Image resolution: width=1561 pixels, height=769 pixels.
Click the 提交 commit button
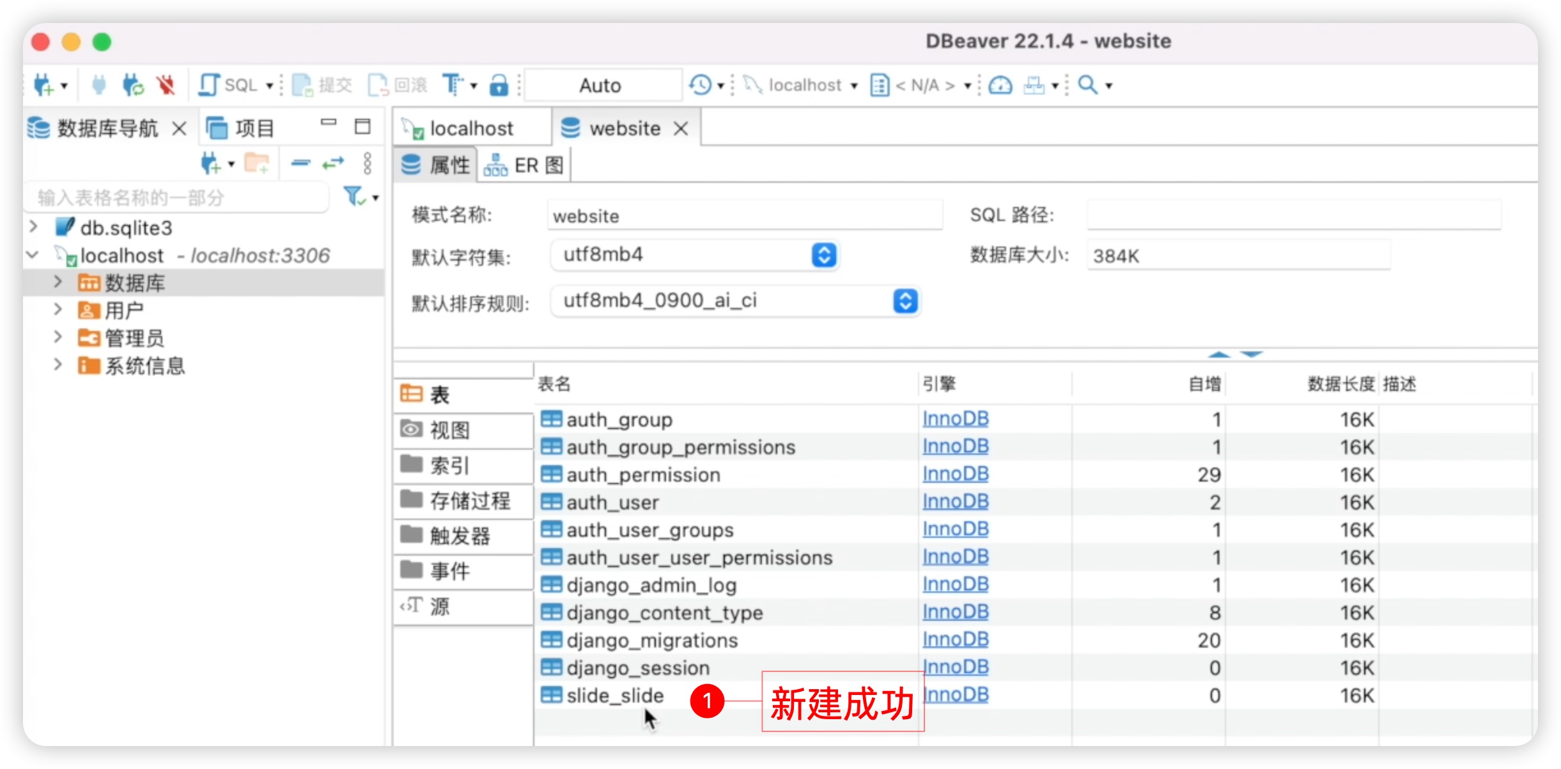322,85
